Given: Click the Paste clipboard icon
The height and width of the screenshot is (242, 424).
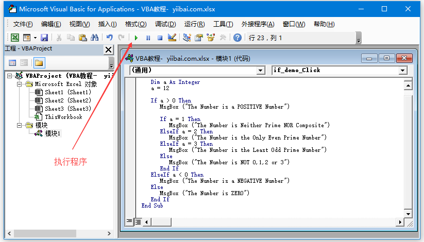Looking at the screenshot, I should tap(82, 38).
